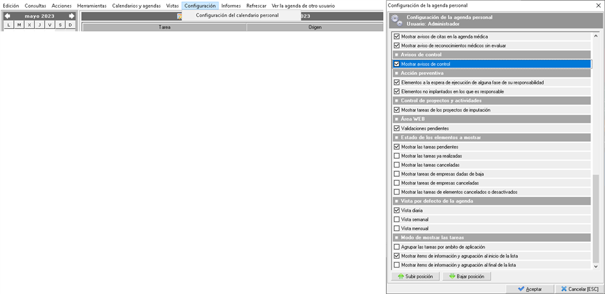Toggle Elementos a la espera de ejecución checkbox
The image size is (605, 294).
(x=396, y=82)
